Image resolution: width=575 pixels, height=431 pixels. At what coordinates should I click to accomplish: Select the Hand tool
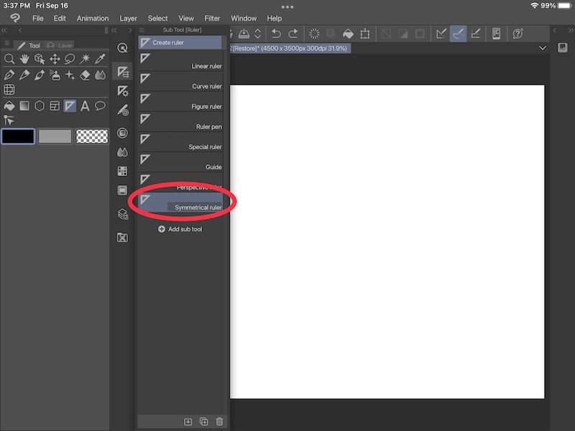click(x=24, y=59)
